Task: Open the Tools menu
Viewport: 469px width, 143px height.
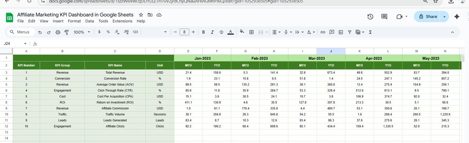Action: (x=103, y=21)
